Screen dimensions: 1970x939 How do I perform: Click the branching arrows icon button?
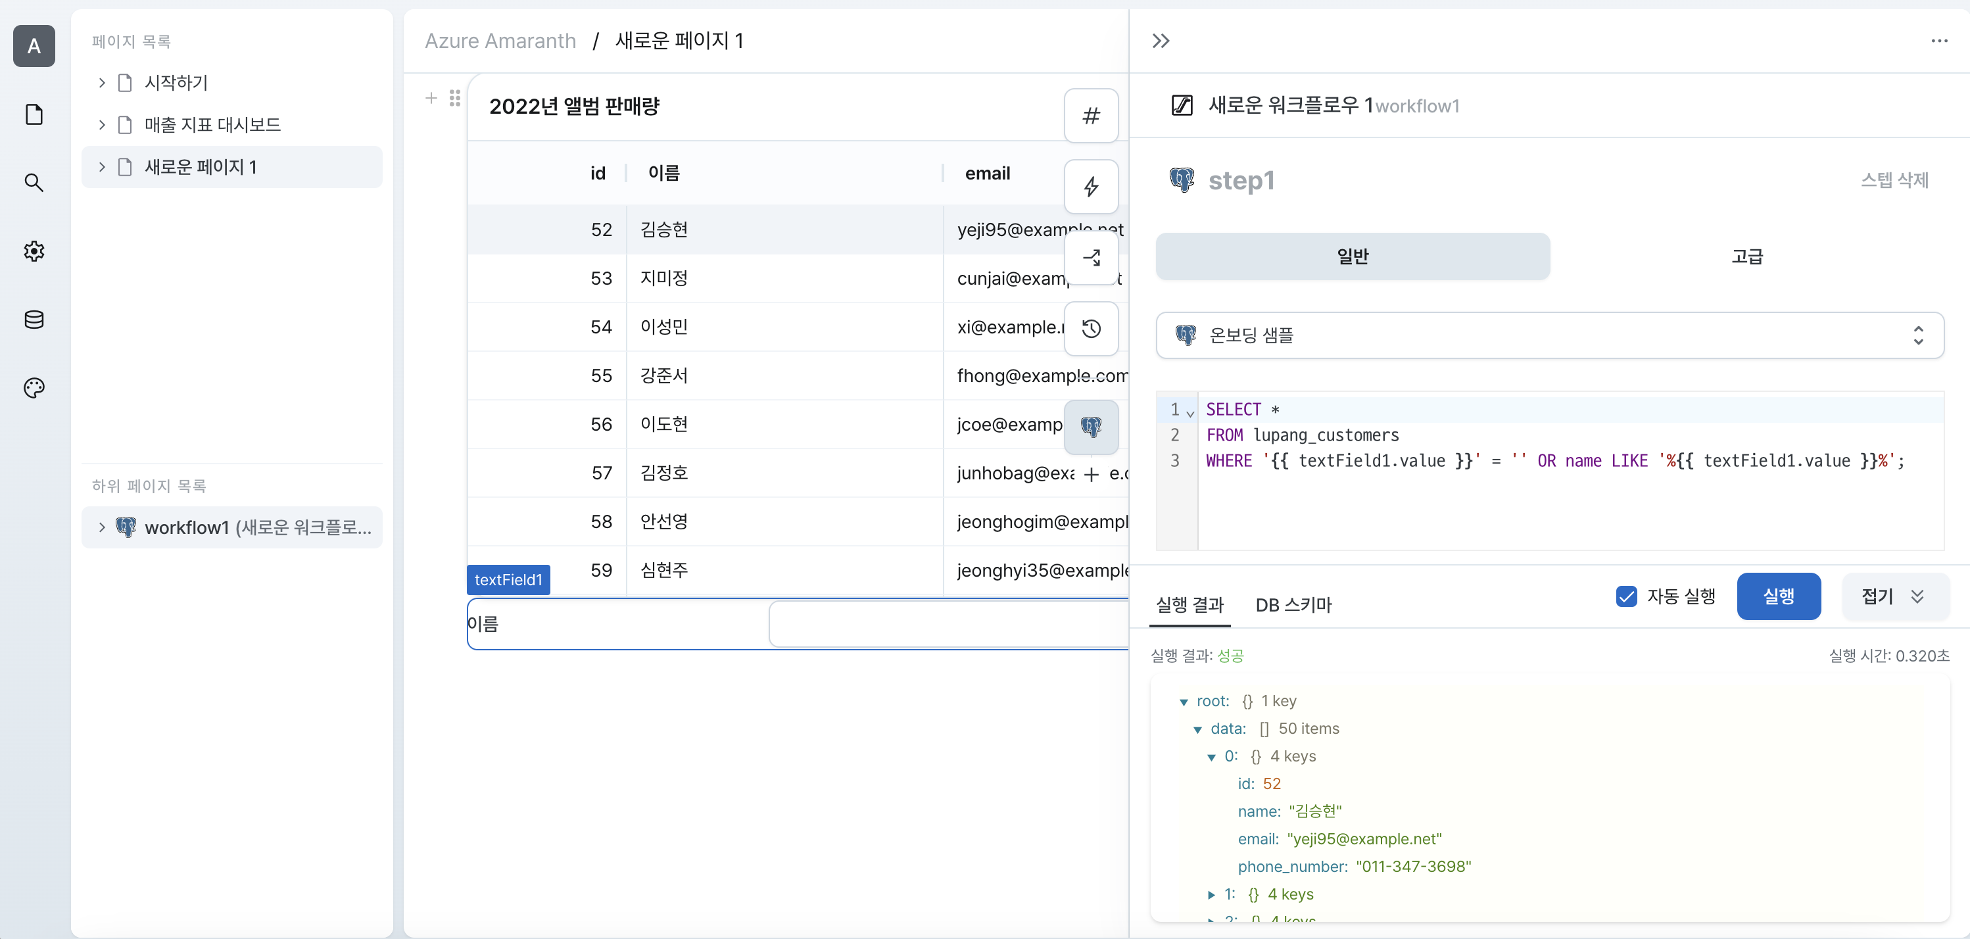(x=1092, y=258)
